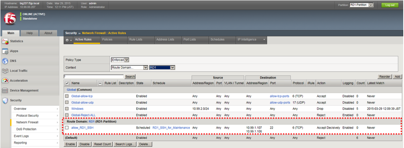Toggle the select-all rules checkbox
Screen dimensions: 404x148
coord(67,83)
